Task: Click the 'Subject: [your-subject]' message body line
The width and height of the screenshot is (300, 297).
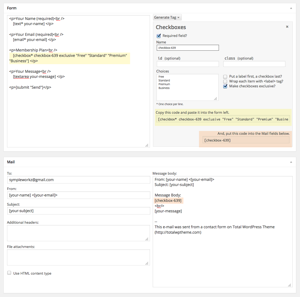Action: tap(174, 185)
